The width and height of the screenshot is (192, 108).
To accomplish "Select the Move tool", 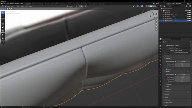I will click(x=3, y=20).
